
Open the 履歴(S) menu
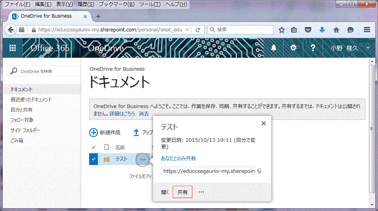coord(86,4)
